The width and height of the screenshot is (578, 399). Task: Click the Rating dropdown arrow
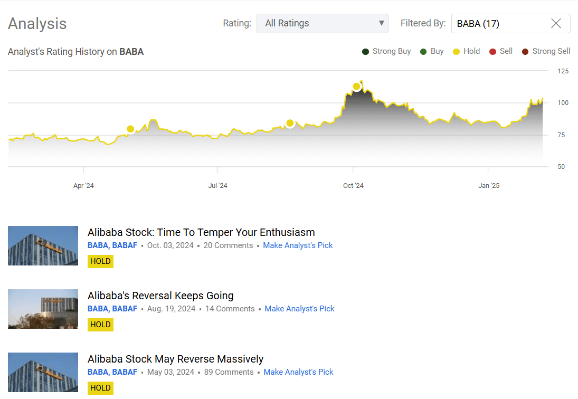tap(381, 23)
